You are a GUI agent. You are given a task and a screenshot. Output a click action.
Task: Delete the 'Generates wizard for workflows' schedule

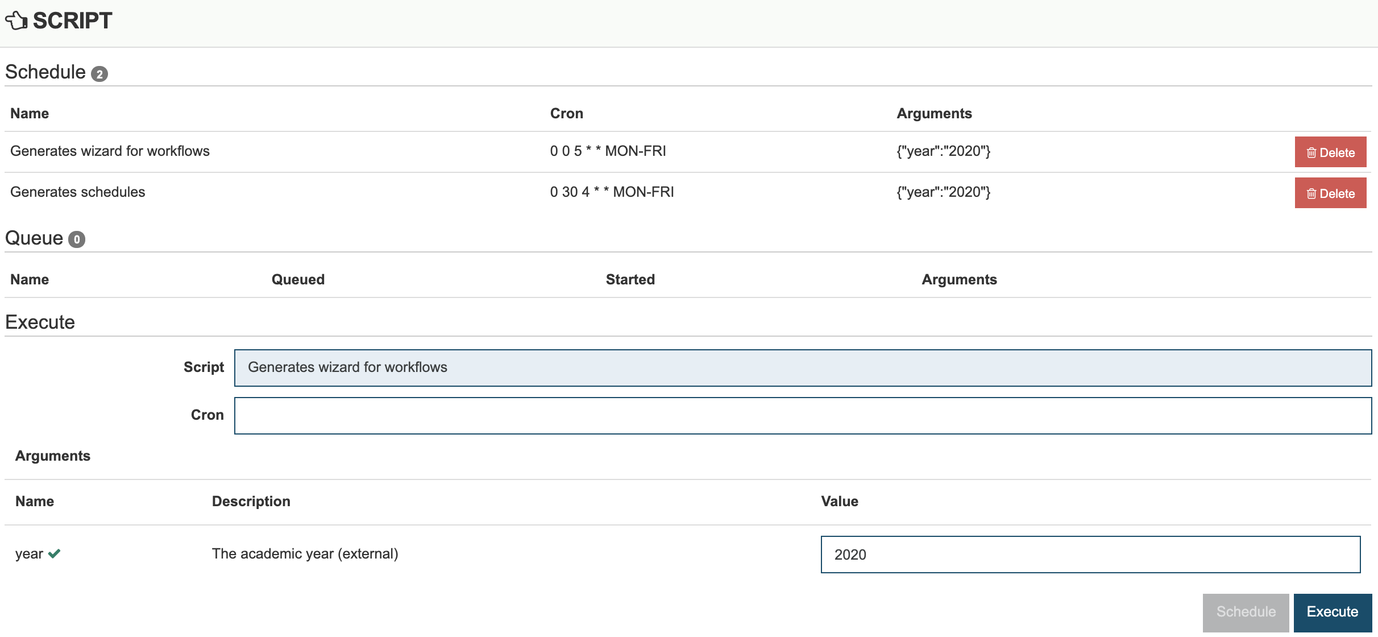coord(1330,152)
